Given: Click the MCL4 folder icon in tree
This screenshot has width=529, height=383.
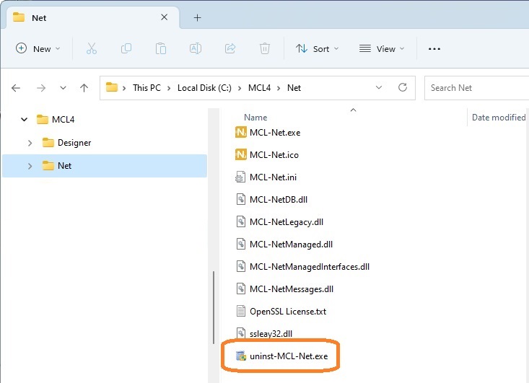Looking at the screenshot, I should pyautogui.click(x=42, y=119).
